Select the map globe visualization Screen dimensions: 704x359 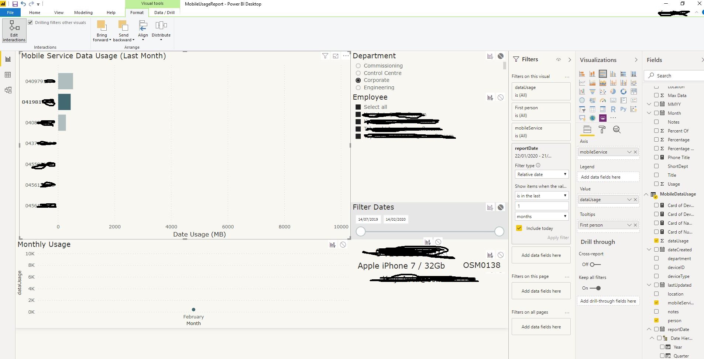(582, 100)
